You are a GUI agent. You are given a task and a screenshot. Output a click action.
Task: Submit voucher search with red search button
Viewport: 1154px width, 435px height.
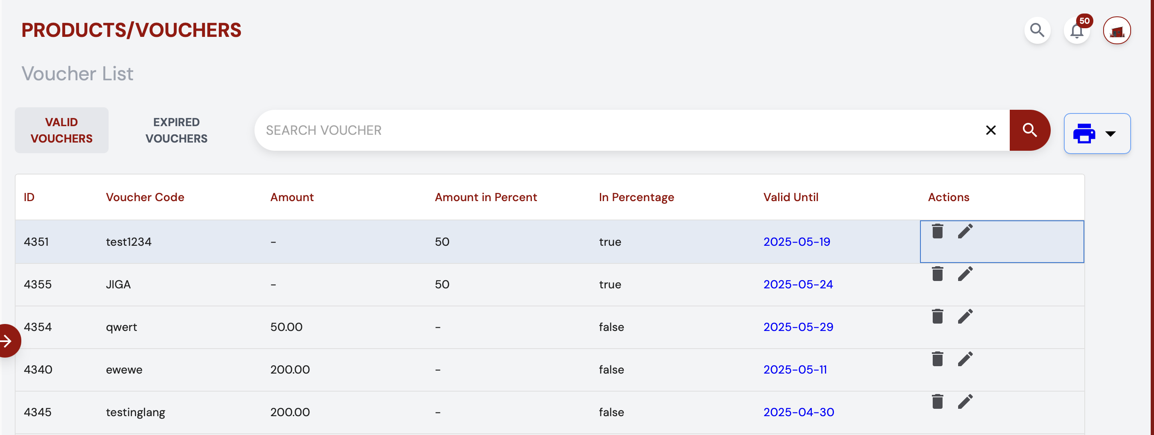click(1029, 130)
